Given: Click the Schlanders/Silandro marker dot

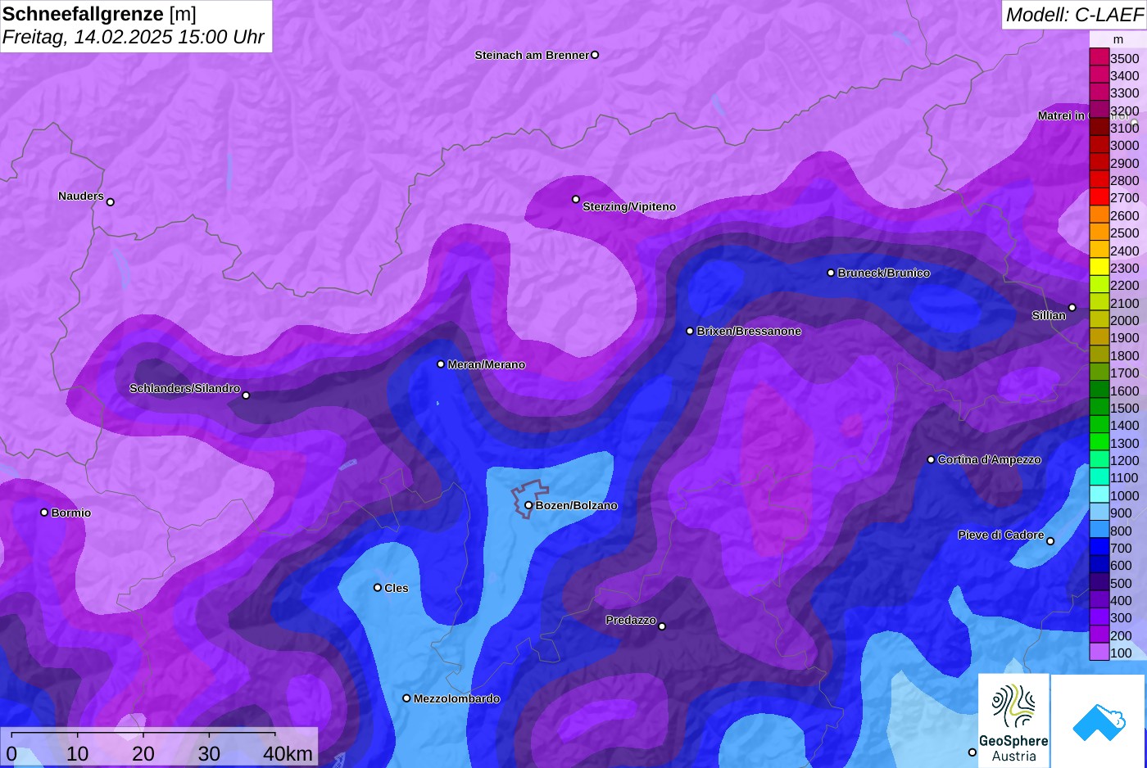Looking at the screenshot, I should click(x=246, y=395).
